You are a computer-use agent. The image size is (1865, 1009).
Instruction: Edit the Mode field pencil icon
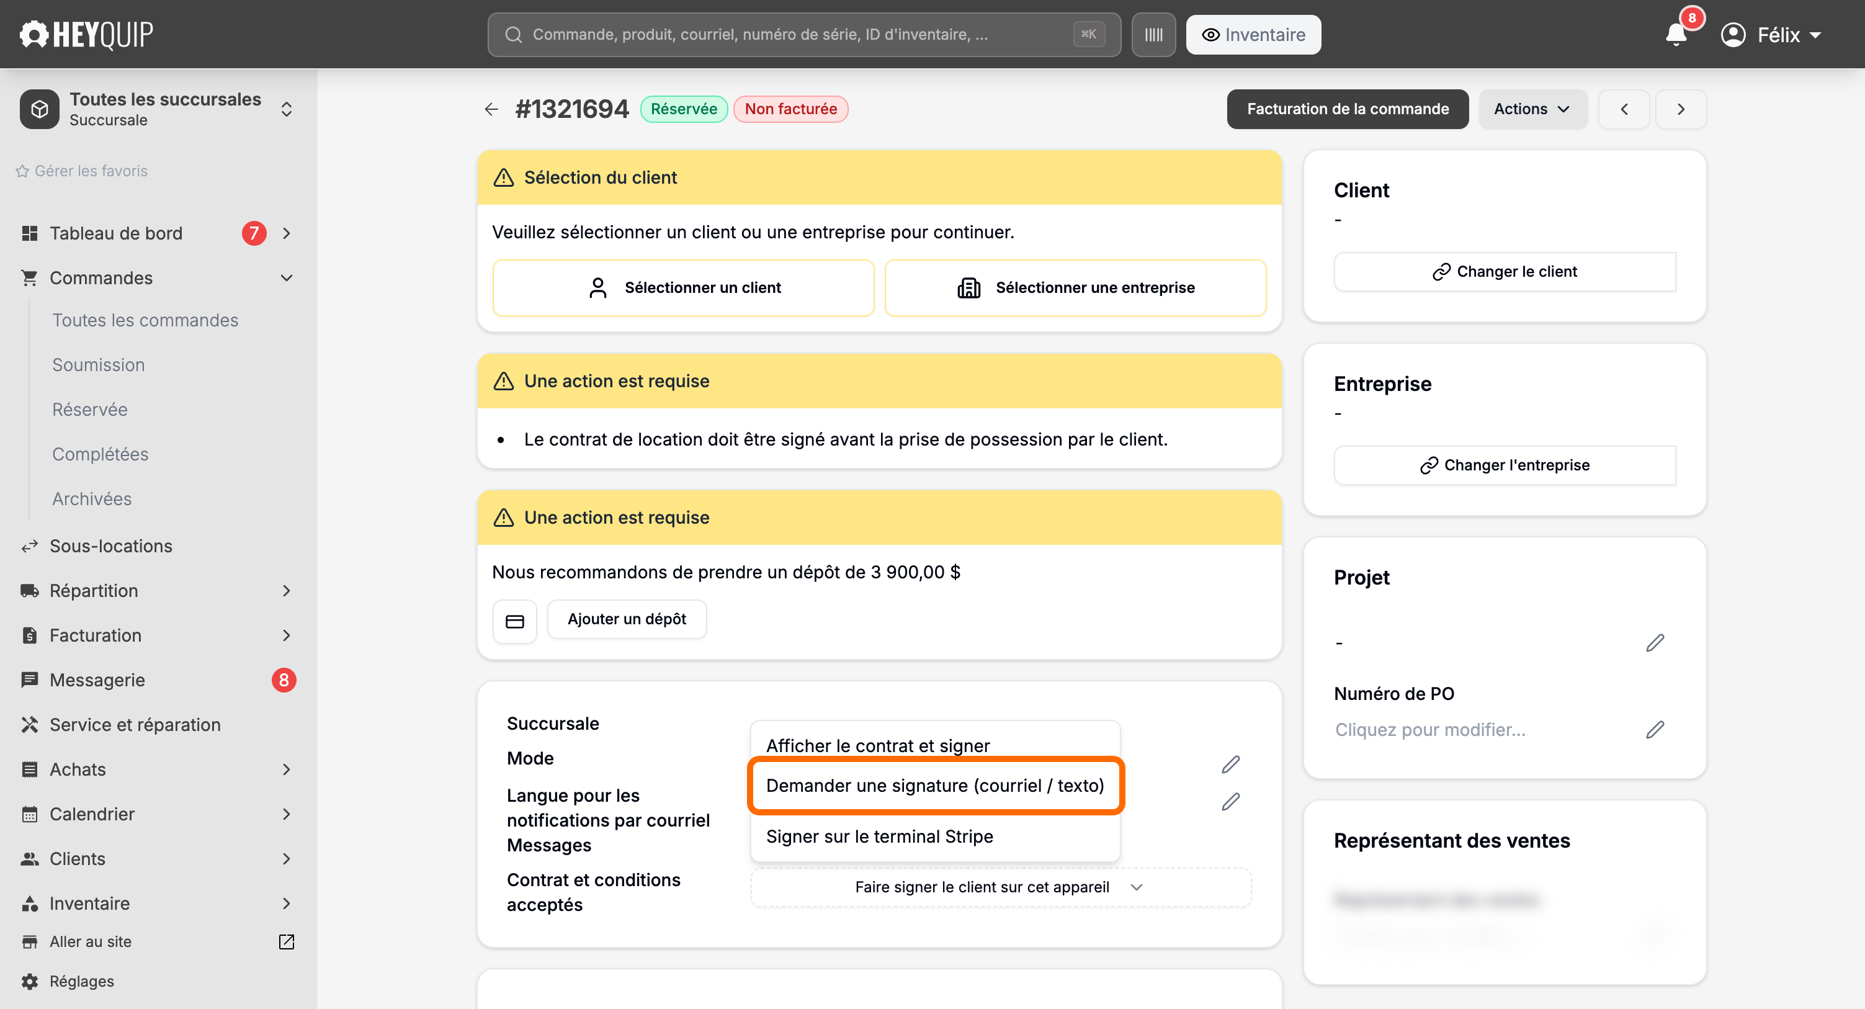[1231, 764]
